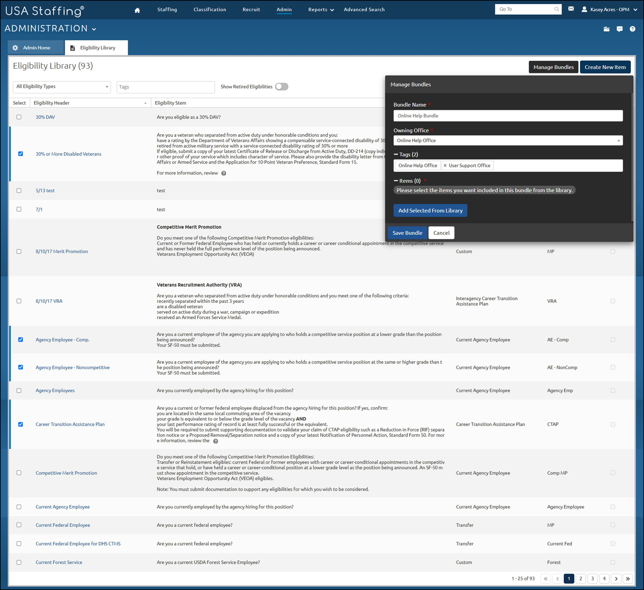Click the chat bubble icon in the Administration bar
The image size is (644, 590).
620,29
